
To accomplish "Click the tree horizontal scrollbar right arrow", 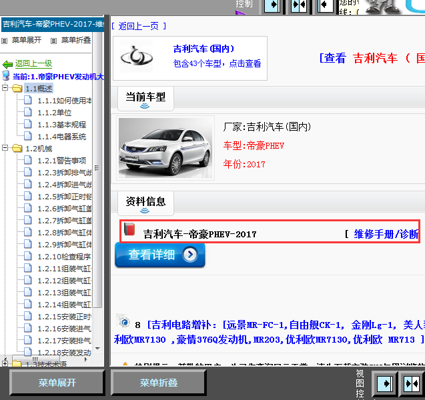I will coord(86,359).
